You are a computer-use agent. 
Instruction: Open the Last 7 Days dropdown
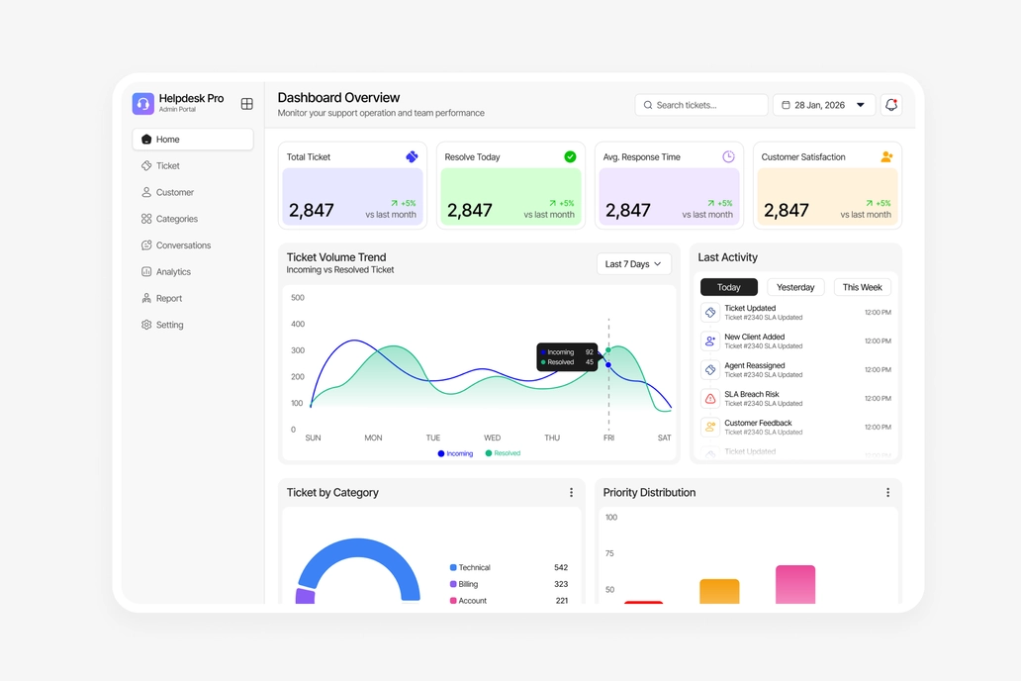click(x=633, y=264)
